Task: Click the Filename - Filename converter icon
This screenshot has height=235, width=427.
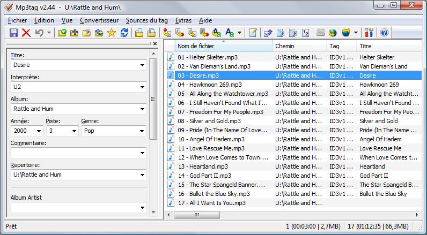Action: pyautogui.click(x=192, y=33)
